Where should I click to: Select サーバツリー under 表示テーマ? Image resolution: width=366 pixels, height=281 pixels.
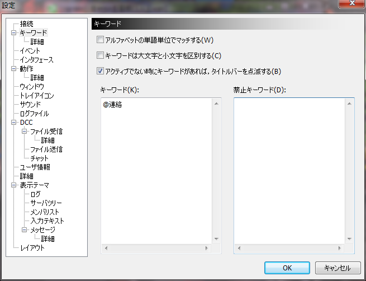[x=46, y=203]
